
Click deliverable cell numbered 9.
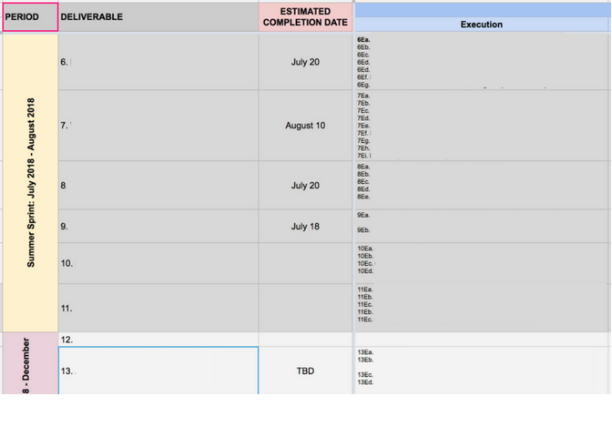click(158, 227)
